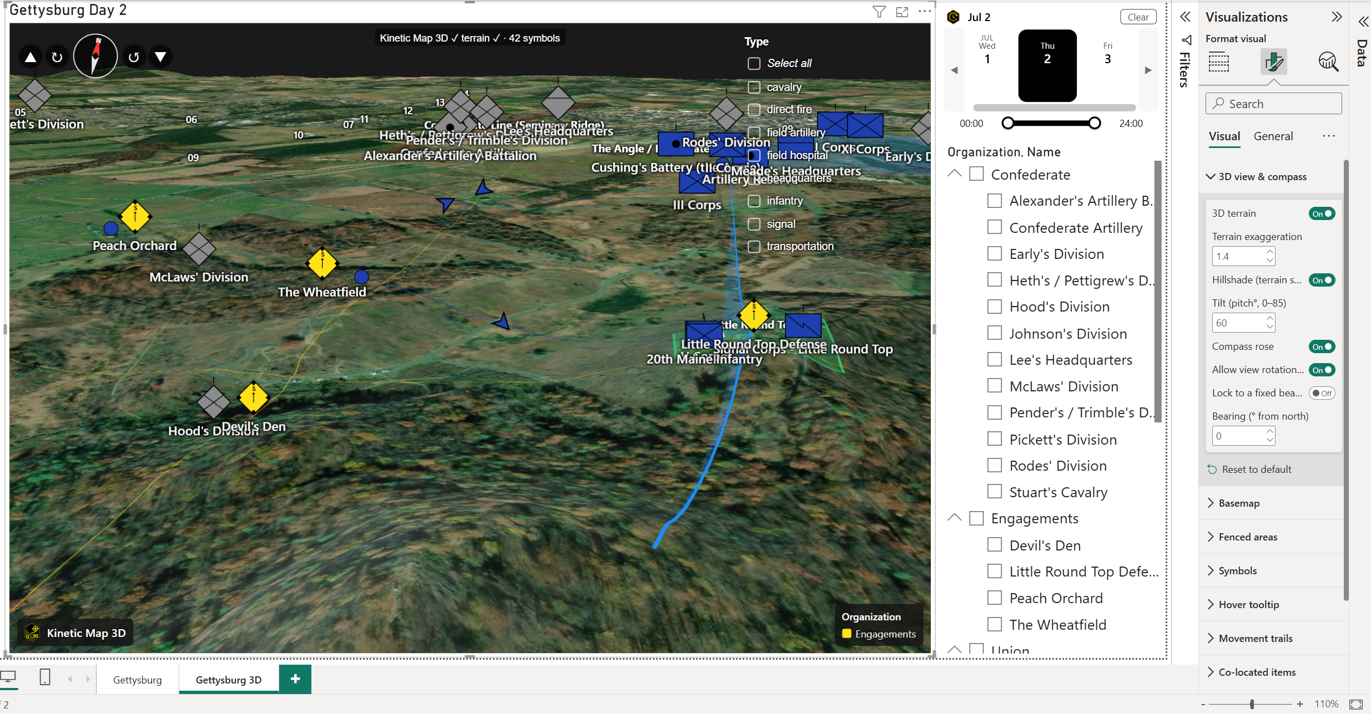Check the infantry type filter
1371x714 pixels.
[x=754, y=201]
